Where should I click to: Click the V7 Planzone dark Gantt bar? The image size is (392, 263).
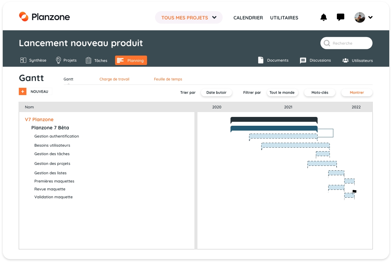coord(274,119)
